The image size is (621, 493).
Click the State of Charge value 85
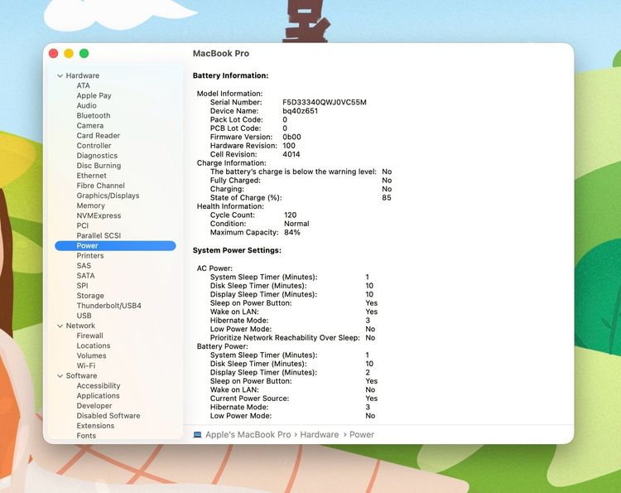[387, 198]
